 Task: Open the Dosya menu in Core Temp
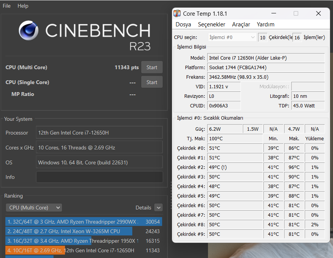coord(183,24)
